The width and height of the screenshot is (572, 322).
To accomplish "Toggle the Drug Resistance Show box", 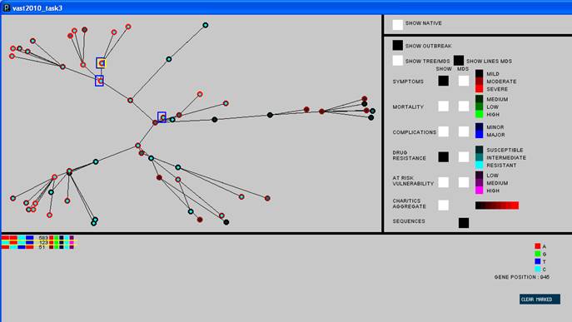I will (443, 156).
